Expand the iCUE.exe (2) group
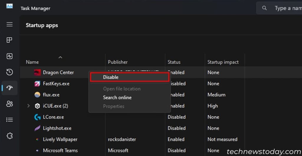This screenshot has width=302, height=156. tap(29, 106)
